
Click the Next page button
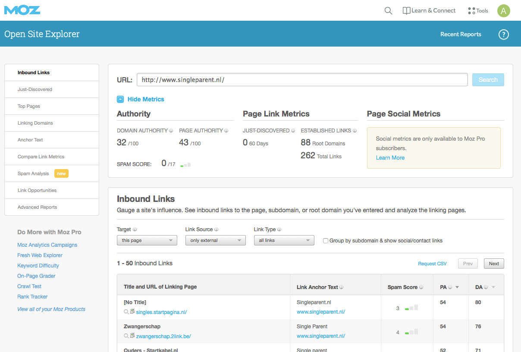[x=494, y=264]
